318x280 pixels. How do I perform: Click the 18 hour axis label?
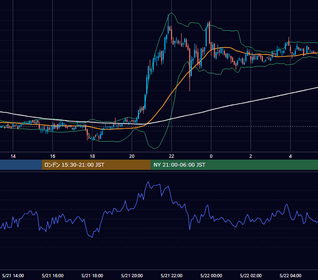[x=92, y=156]
